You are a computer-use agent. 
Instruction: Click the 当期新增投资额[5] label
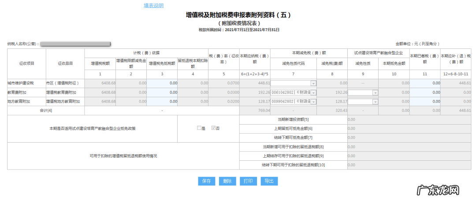293,120
